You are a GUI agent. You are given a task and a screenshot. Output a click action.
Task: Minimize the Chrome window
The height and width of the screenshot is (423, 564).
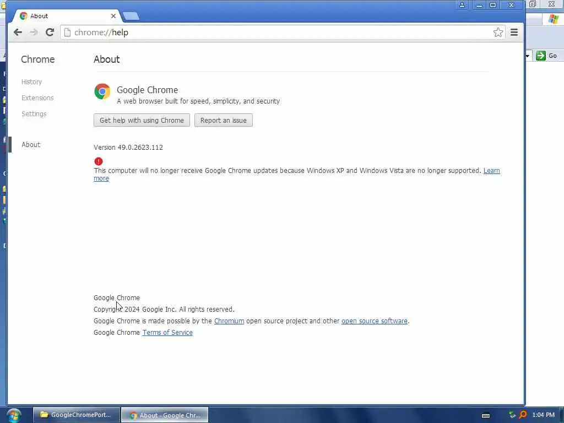[x=479, y=5]
